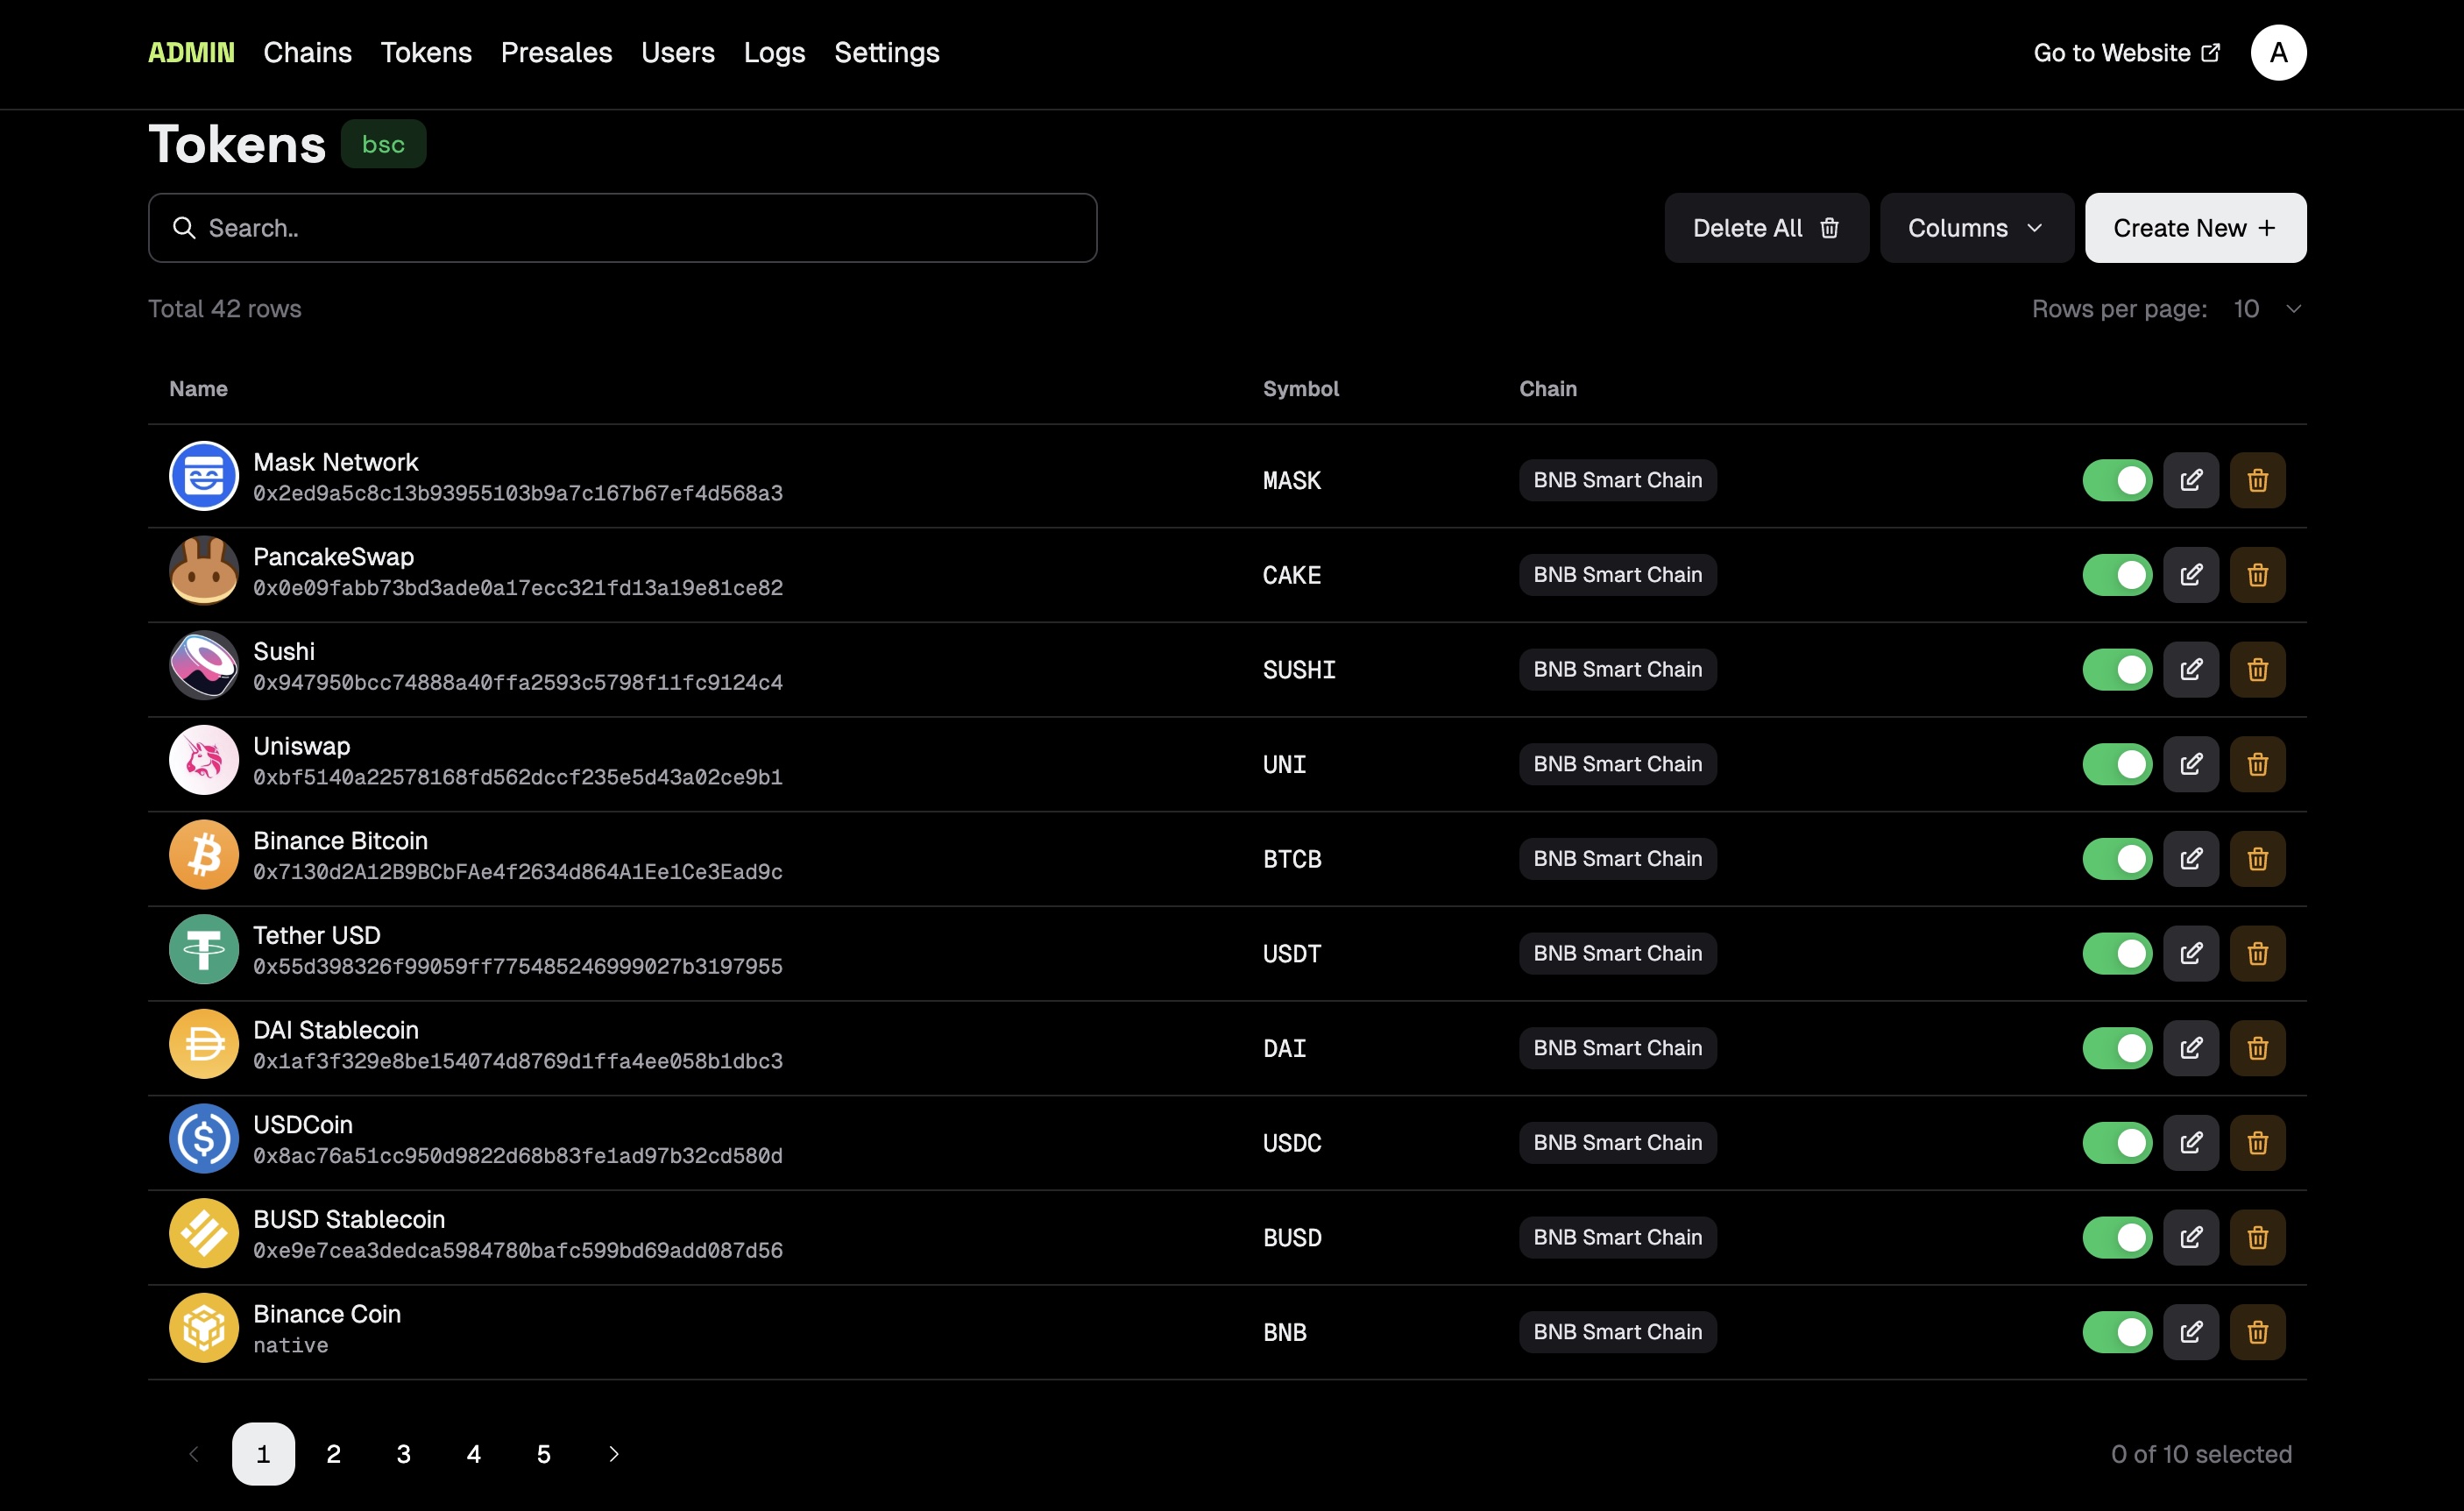
Task: Click the ADMIN logo text
Action: (x=191, y=52)
